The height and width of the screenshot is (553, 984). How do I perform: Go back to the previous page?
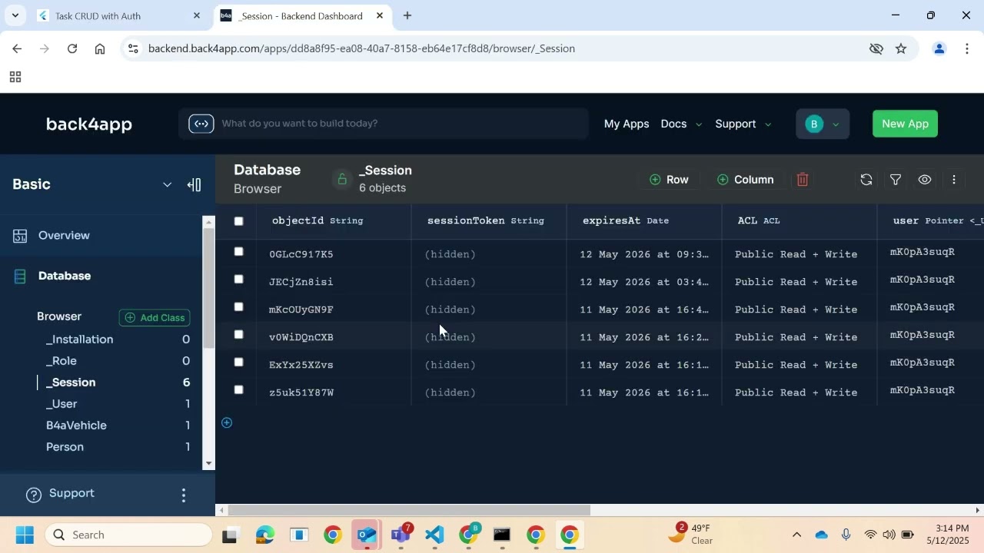coord(17,48)
